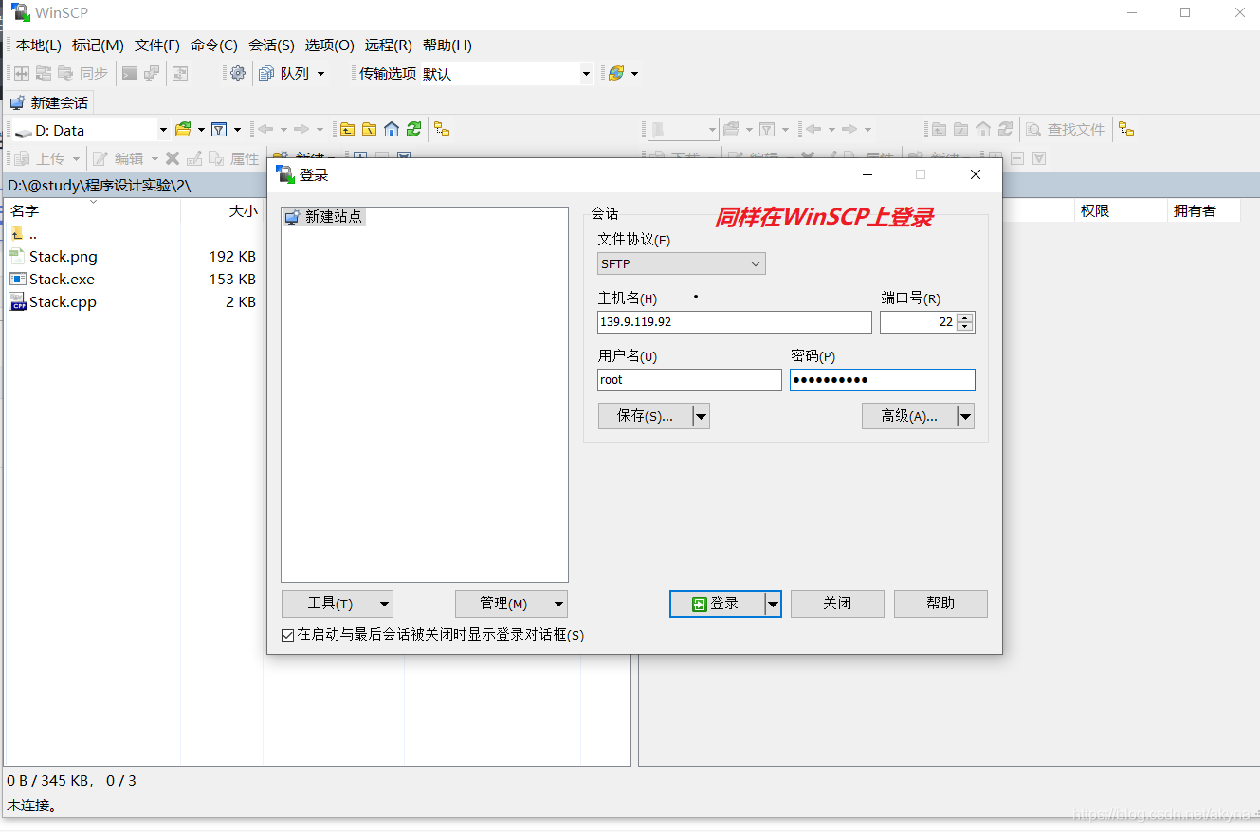Image resolution: width=1260 pixels, height=832 pixels.
Task: Click the 保存(S)... save button
Action: coord(645,416)
